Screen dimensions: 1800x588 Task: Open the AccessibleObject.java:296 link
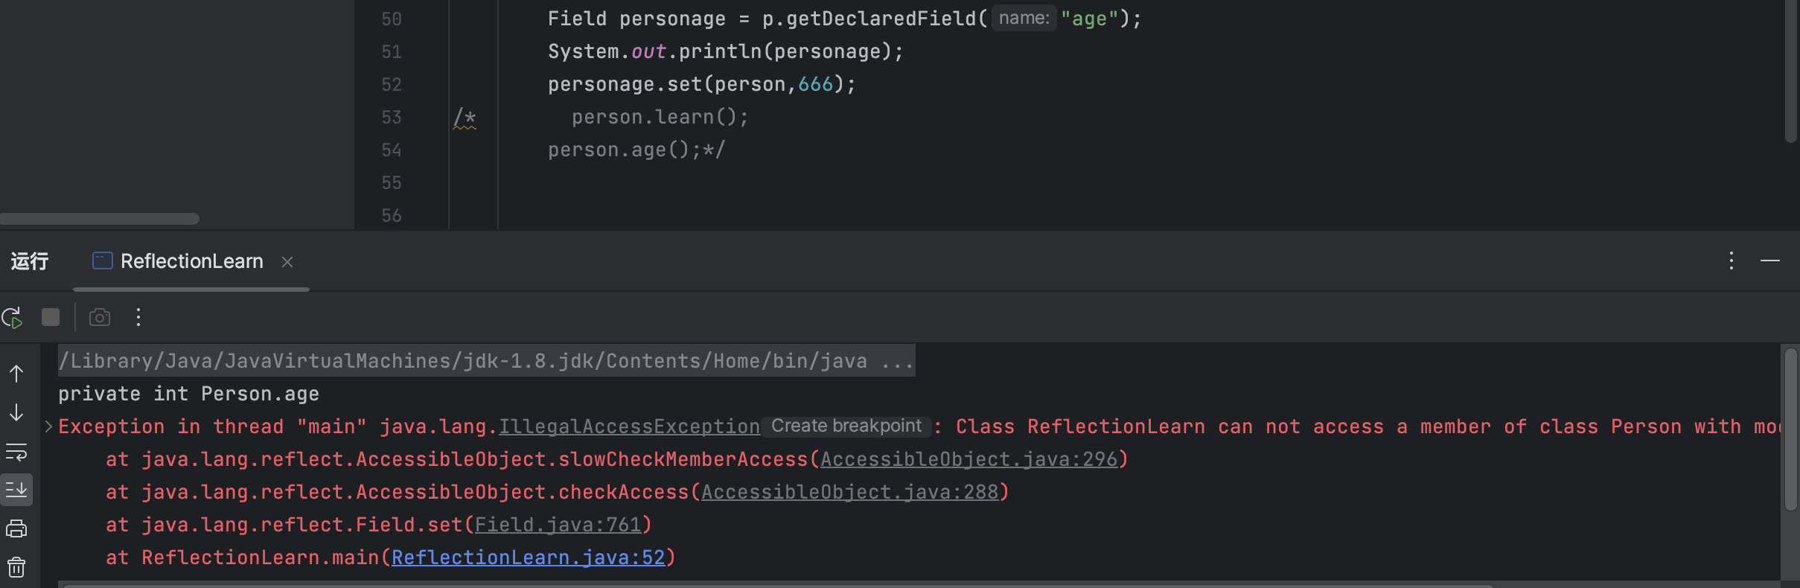(x=968, y=459)
